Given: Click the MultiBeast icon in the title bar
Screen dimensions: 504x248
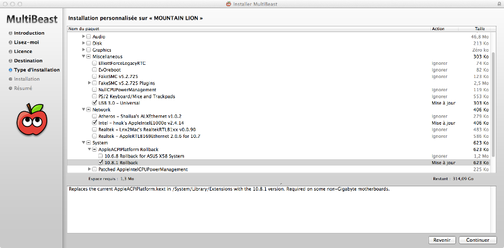Looking at the screenshot, I should (229, 4).
